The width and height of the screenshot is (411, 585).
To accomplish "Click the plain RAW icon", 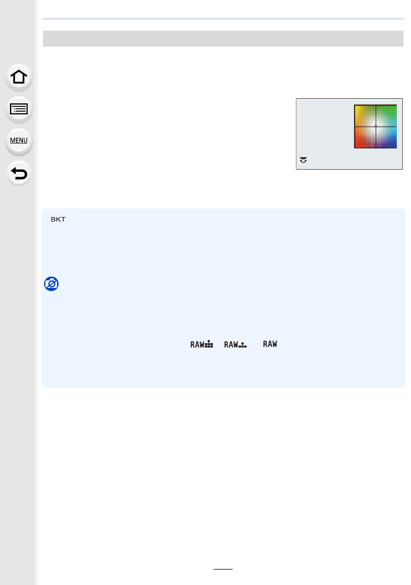I will coord(270,344).
